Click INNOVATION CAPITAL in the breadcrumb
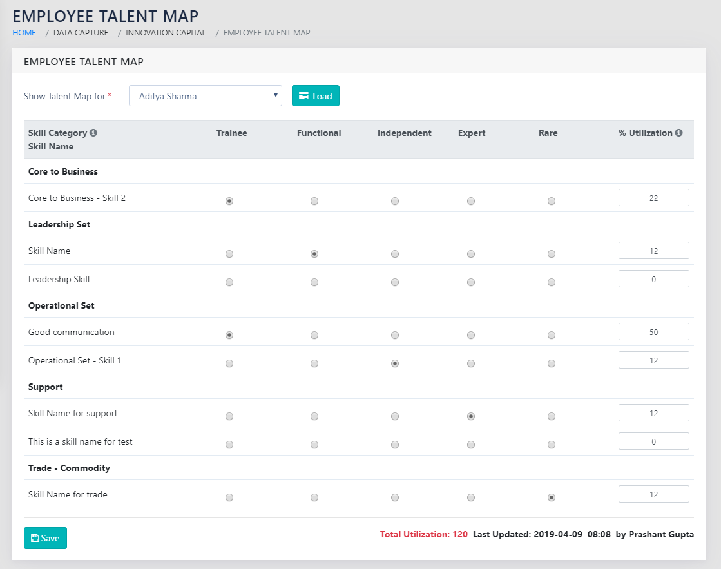 166,32
